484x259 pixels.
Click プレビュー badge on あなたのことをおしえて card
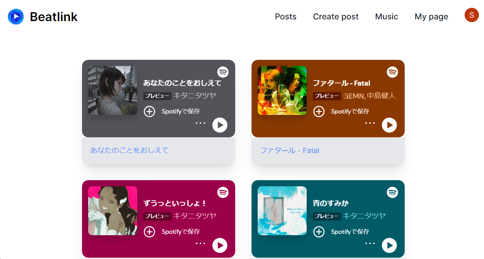[x=157, y=96]
